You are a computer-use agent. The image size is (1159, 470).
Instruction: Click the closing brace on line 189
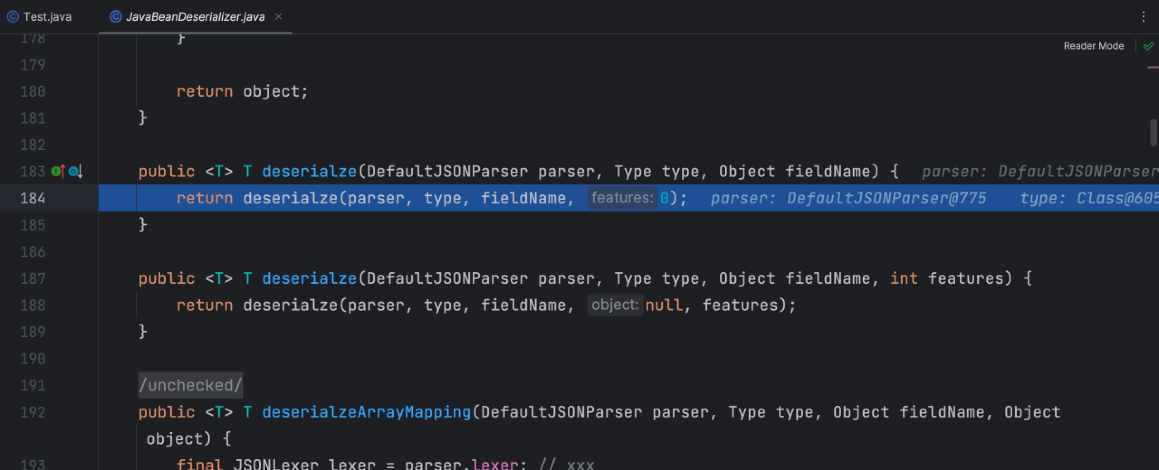pyautogui.click(x=143, y=332)
